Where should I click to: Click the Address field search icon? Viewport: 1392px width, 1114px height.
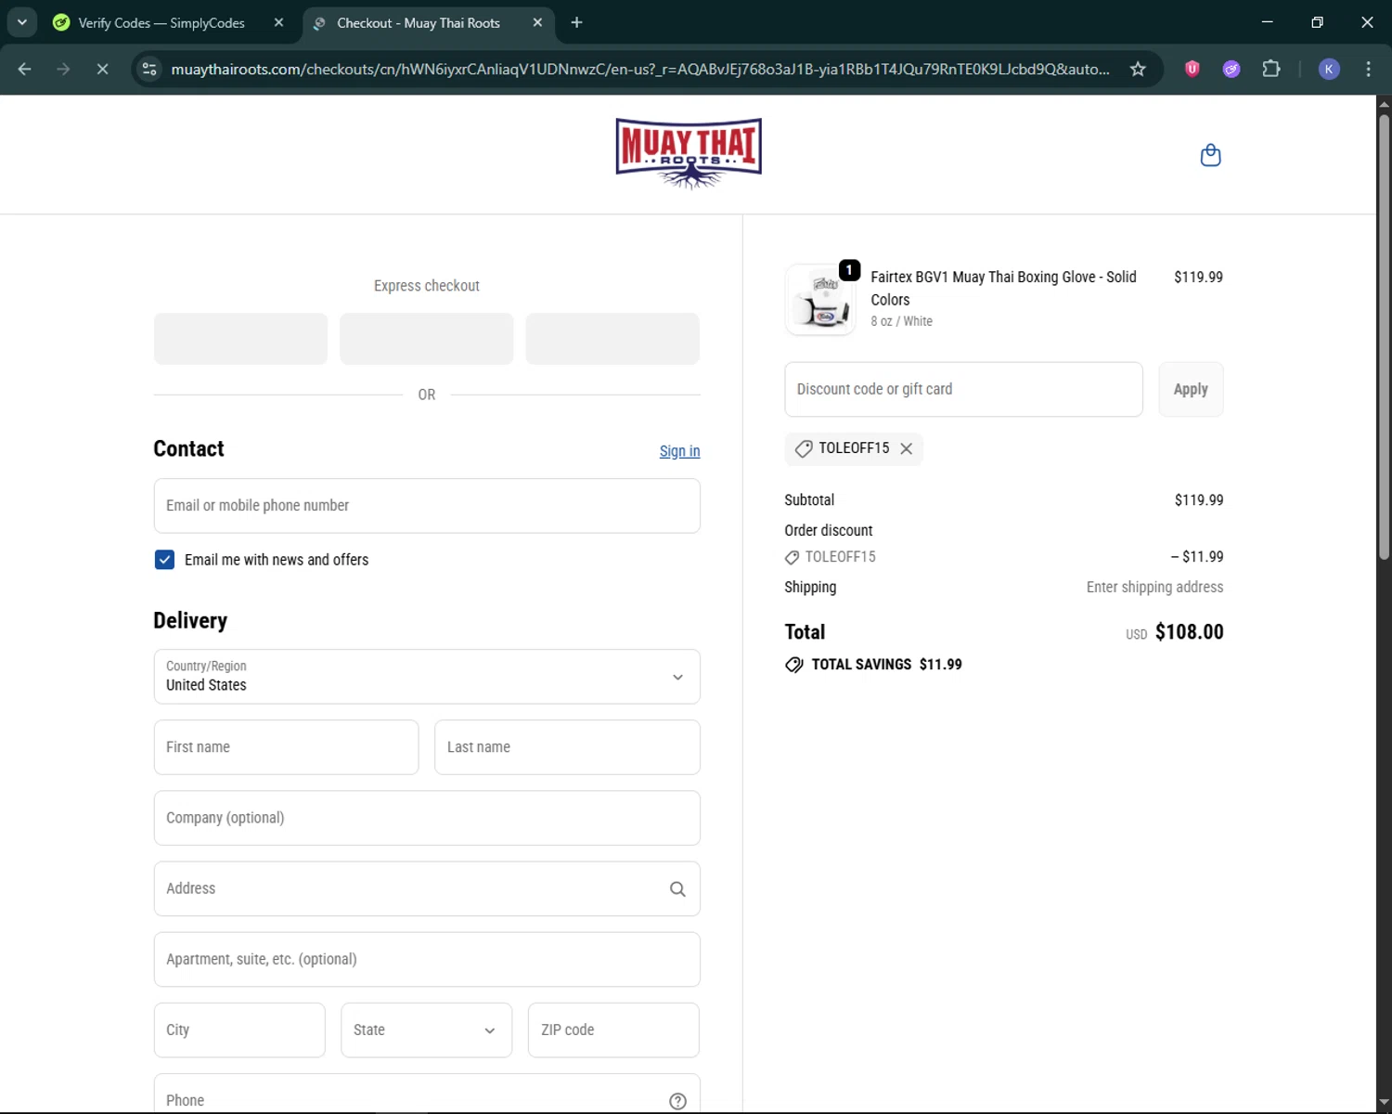point(677,889)
